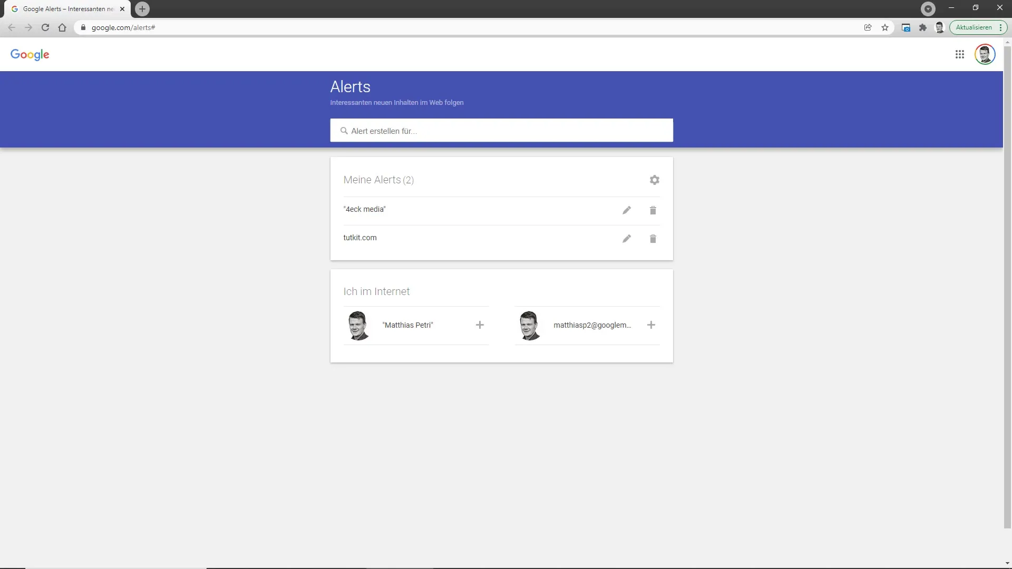Click the matthiasp2 email profile thumbnail
Screen dimensions: 1012x569
529,326
